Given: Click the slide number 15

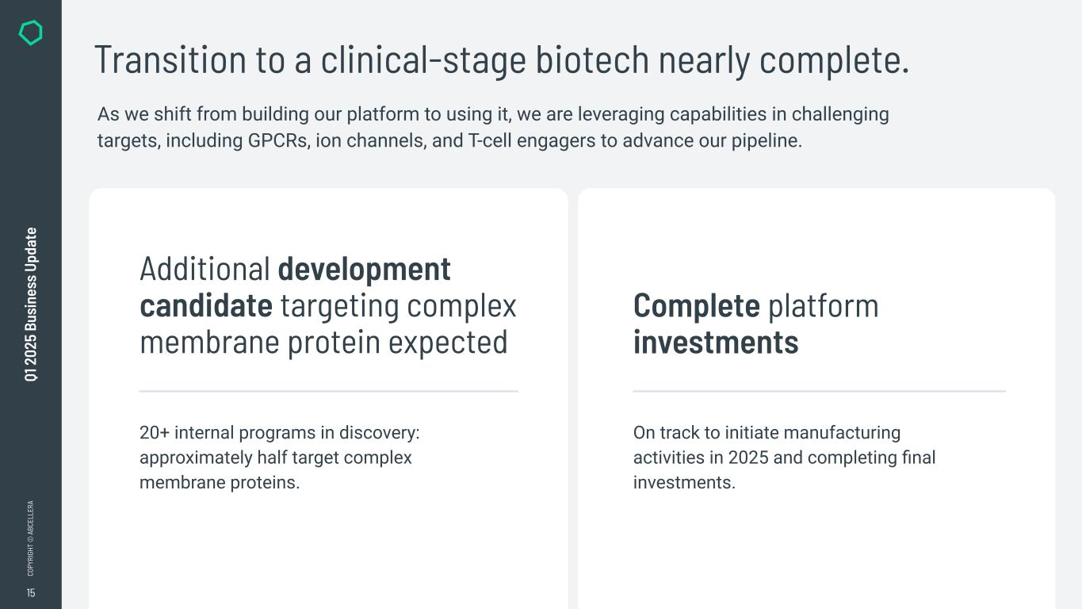Looking at the screenshot, I should (31, 593).
